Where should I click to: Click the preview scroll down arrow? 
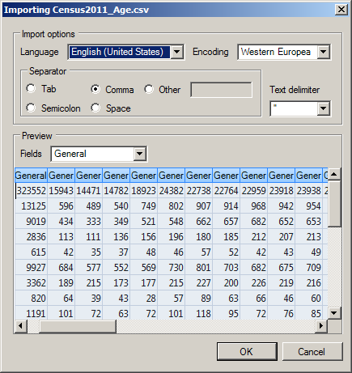[x=334, y=313]
